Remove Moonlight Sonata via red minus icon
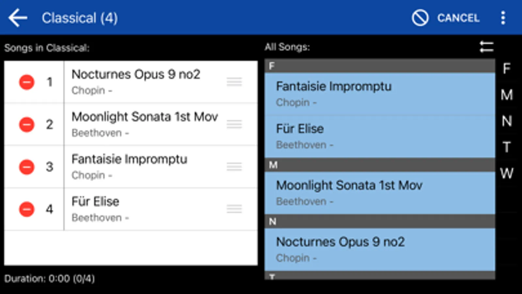522x294 pixels. tap(27, 124)
